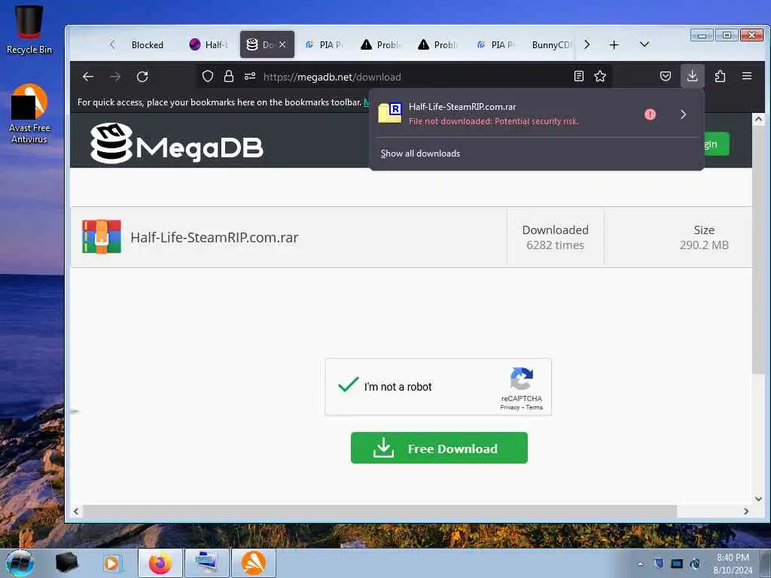The width and height of the screenshot is (771, 578).
Task: Toggle reader view icon
Action: (x=579, y=76)
